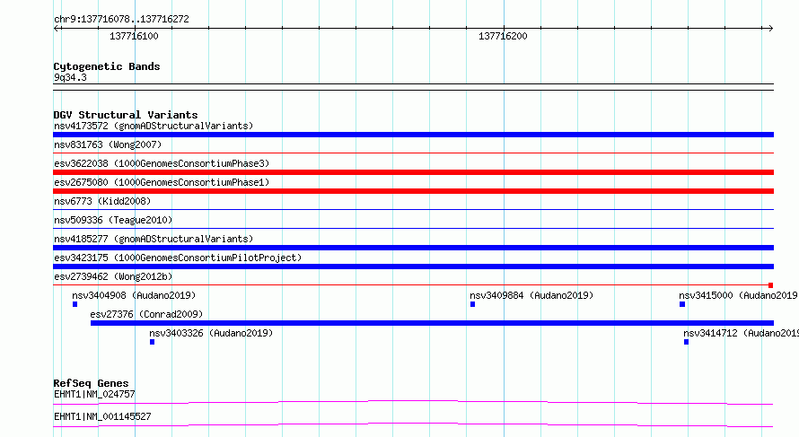This screenshot has width=799, height=437.
Task: Open the nsv3409884 (Audano2019) label
Action: [531, 295]
